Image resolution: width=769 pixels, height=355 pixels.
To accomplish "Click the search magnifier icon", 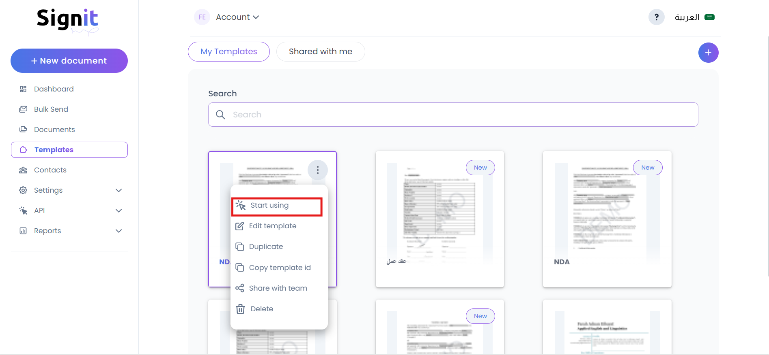I will pyautogui.click(x=220, y=115).
